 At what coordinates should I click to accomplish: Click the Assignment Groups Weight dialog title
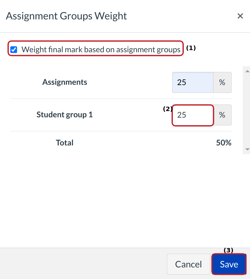coord(66,16)
